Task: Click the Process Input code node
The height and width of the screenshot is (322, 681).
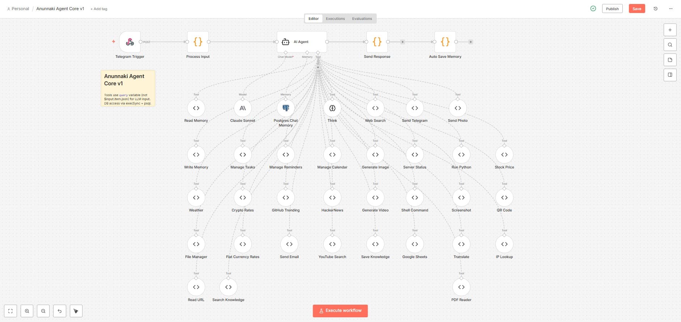Action: pos(198,42)
